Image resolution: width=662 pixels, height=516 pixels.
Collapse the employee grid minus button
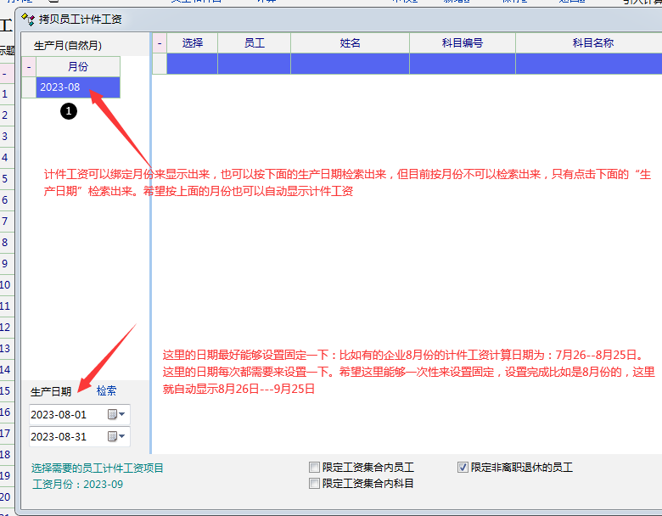click(160, 42)
